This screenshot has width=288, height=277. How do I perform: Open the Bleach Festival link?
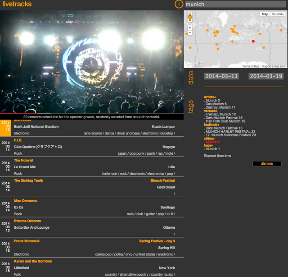click(x=163, y=180)
